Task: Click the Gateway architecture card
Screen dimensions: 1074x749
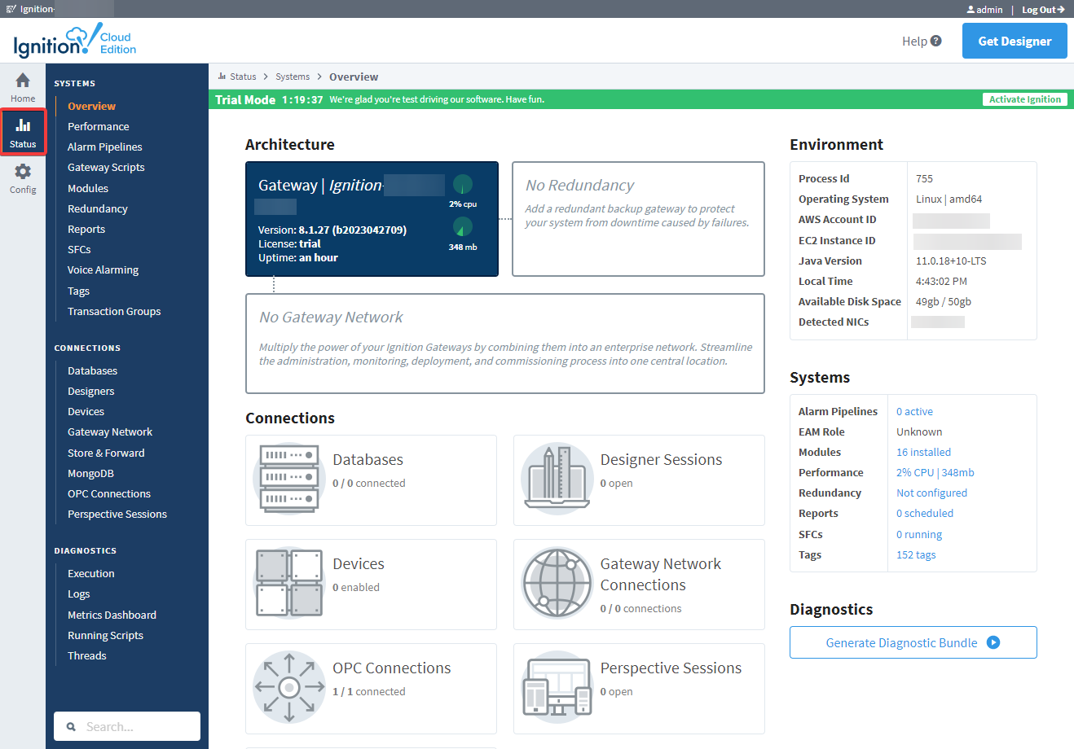Action: tap(372, 219)
